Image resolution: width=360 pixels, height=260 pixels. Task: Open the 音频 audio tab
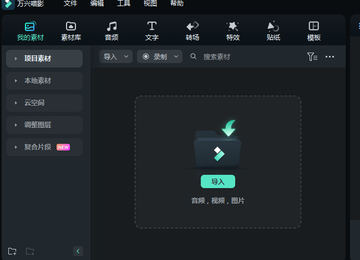coord(111,31)
